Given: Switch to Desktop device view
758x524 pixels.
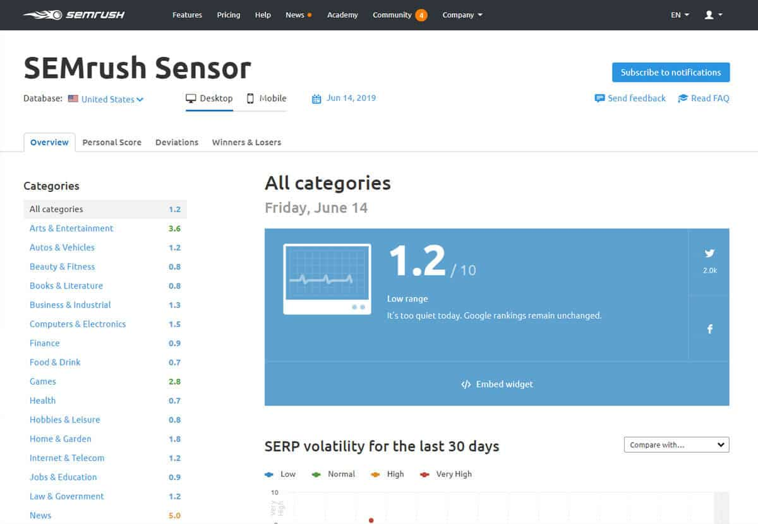Looking at the screenshot, I should coord(209,98).
